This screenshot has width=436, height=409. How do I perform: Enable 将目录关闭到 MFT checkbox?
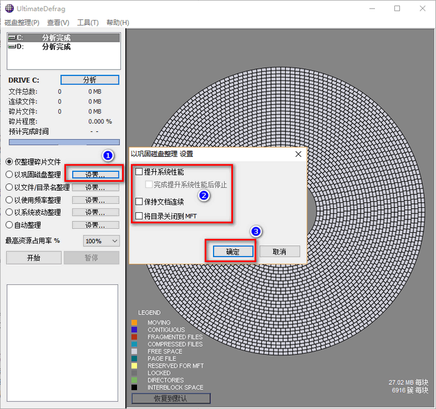(139, 216)
